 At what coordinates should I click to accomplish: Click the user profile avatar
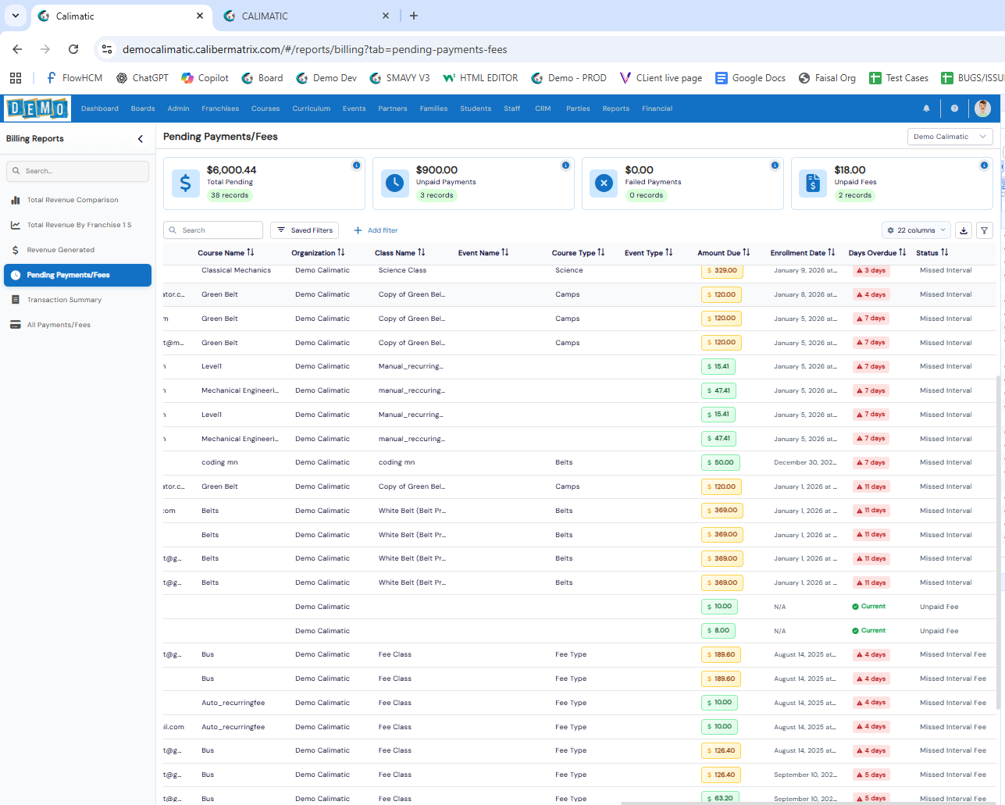pyautogui.click(x=982, y=108)
